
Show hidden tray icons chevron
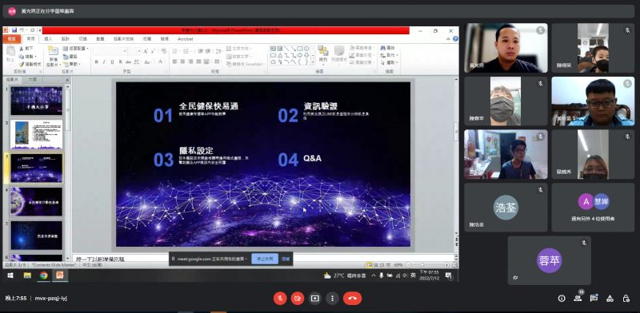tap(373, 275)
